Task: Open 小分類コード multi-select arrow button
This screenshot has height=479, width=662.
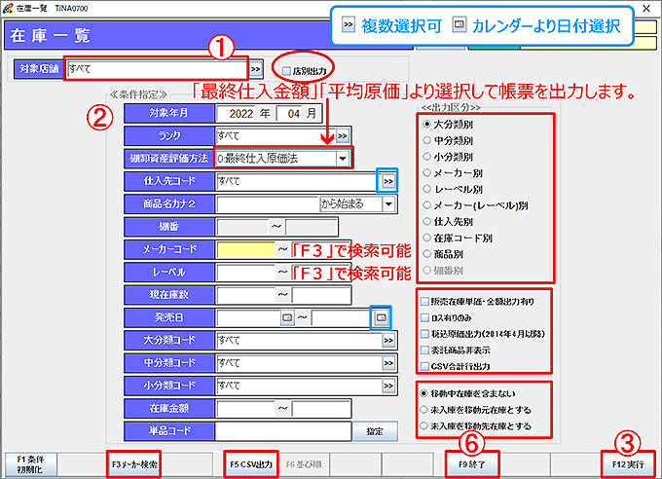Action: click(388, 387)
